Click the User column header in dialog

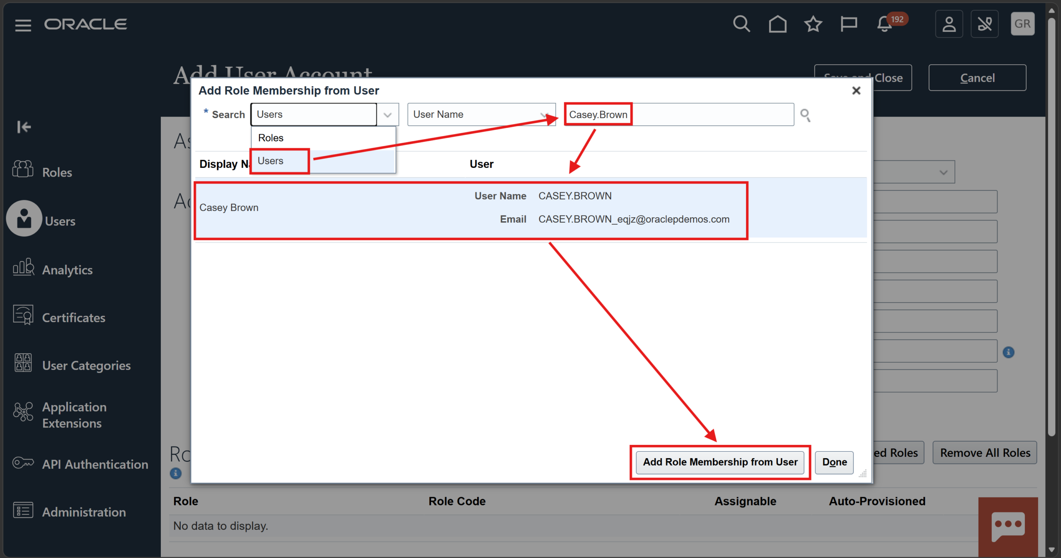click(x=482, y=164)
